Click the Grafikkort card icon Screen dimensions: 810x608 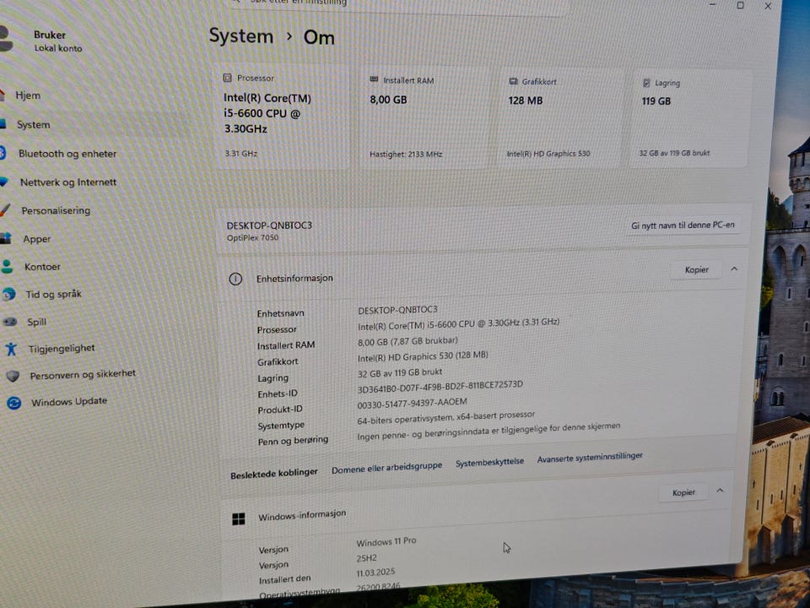pos(513,81)
